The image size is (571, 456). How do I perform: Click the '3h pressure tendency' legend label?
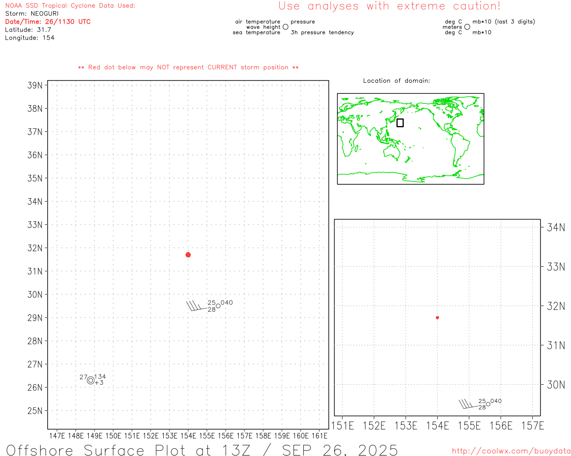click(x=322, y=33)
